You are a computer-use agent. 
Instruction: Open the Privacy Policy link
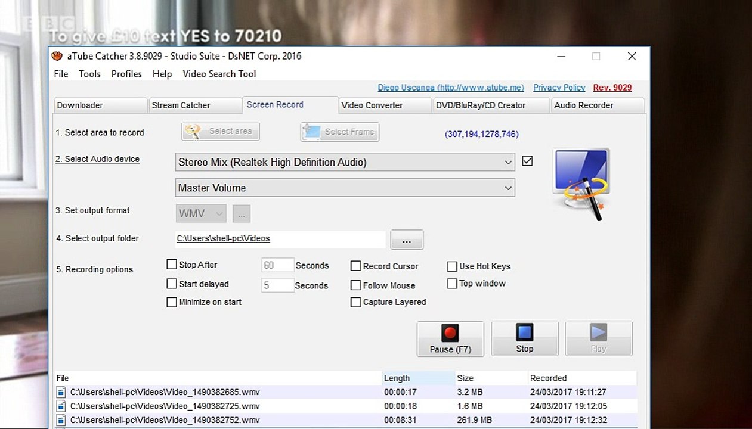point(559,88)
